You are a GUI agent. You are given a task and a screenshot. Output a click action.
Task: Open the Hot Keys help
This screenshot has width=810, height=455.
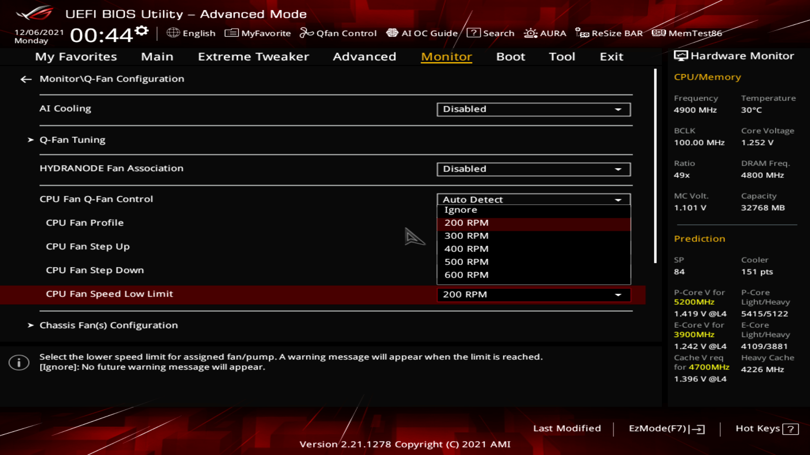click(x=766, y=428)
